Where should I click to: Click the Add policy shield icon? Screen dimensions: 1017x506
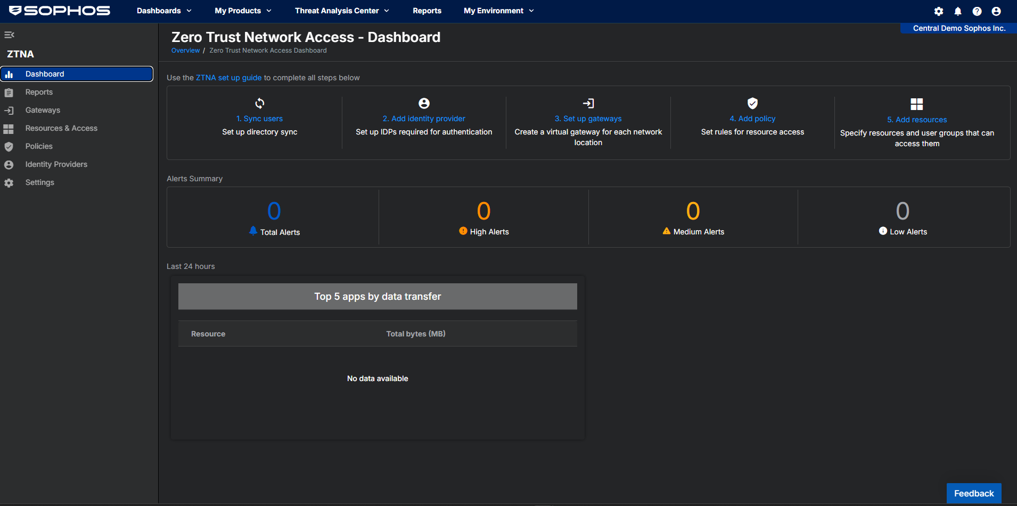752,103
